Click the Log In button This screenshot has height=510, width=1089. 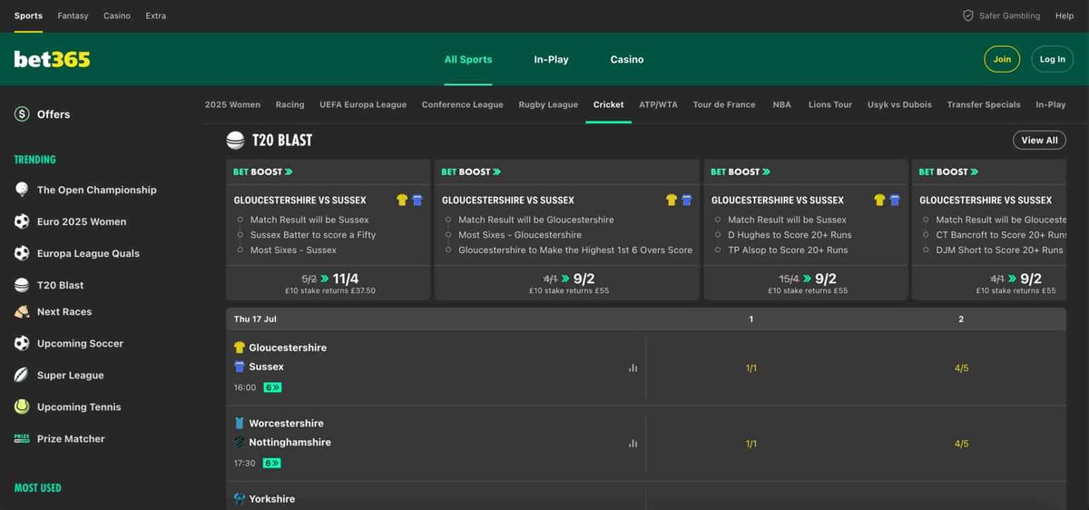click(1053, 59)
